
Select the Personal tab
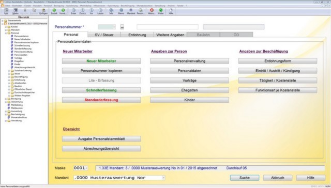(71, 35)
